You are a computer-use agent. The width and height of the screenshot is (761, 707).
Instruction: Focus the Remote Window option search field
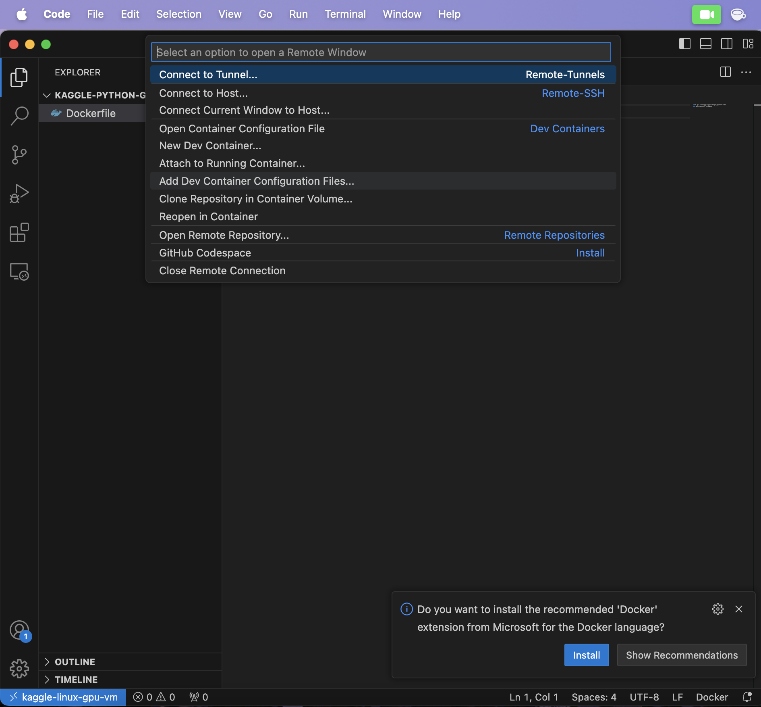[381, 52]
